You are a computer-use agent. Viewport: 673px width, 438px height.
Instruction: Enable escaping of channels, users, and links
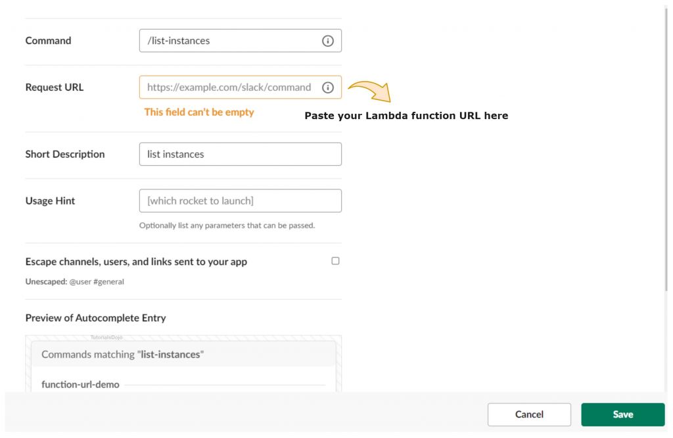[x=335, y=260]
